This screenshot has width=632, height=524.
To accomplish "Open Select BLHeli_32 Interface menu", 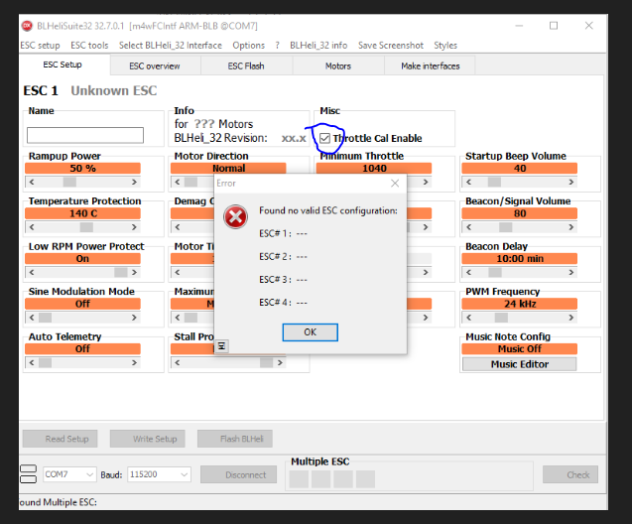I will point(171,45).
